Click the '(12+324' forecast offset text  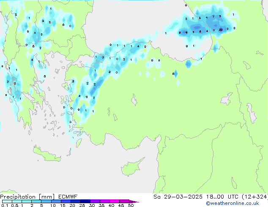pyautogui.click(x=254, y=197)
